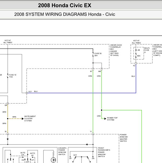Click "OFF" in the front passenger's switch

point(75,155)
